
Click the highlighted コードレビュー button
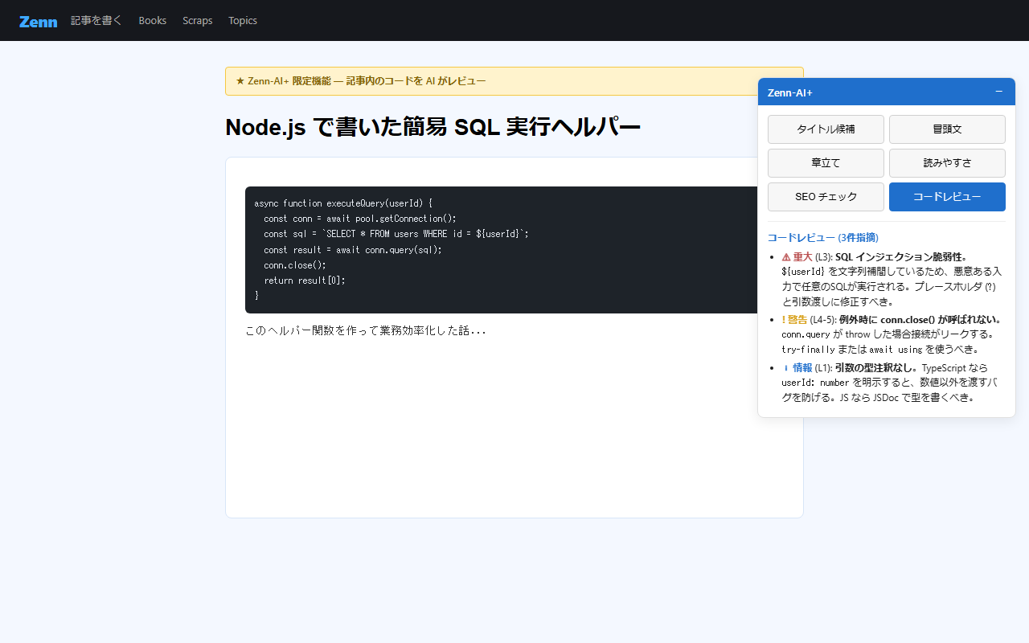(x=947, y=197)
